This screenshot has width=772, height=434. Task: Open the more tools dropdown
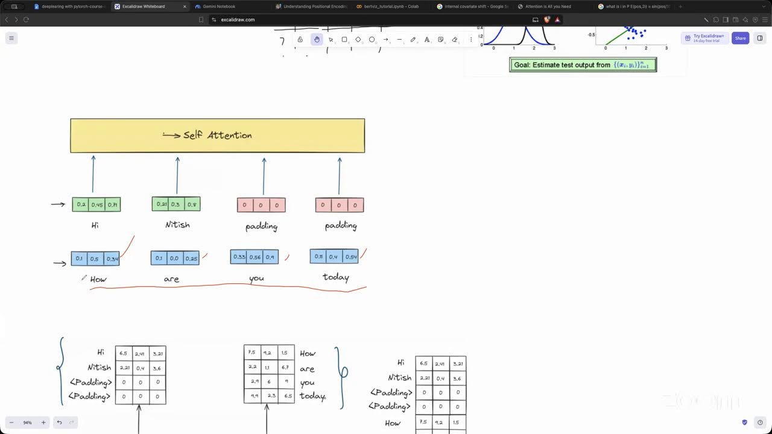[471, 40]
